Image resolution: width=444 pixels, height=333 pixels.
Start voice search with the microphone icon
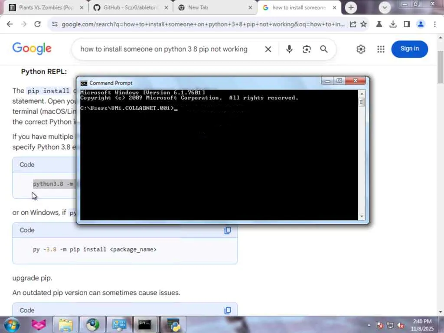(x=289, y=49)
